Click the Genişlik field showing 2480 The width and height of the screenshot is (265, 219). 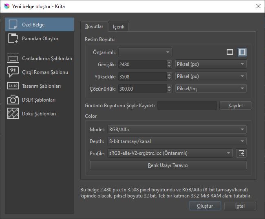coord(142,64)
